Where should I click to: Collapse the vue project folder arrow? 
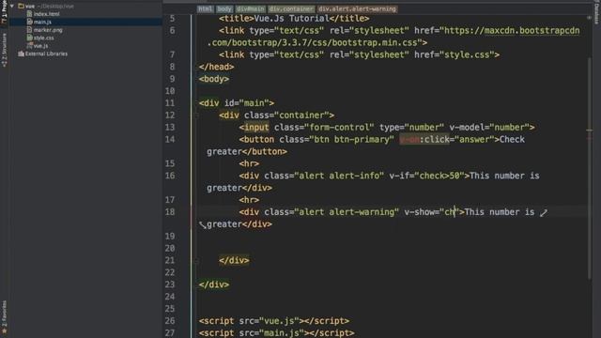coord(12,7)
